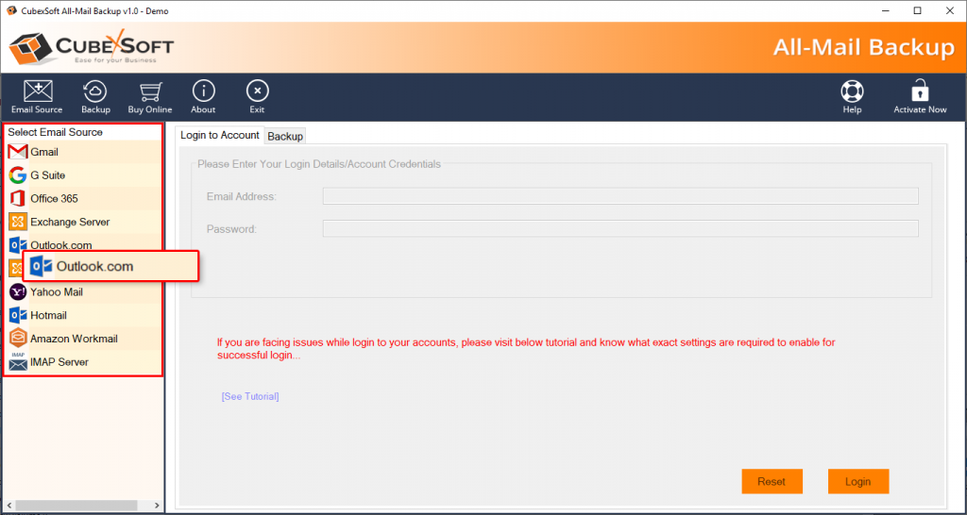Viewport: 967px width, 515px height.
Task: Select the Gmail icon in source list
Action: pos(19,152)
